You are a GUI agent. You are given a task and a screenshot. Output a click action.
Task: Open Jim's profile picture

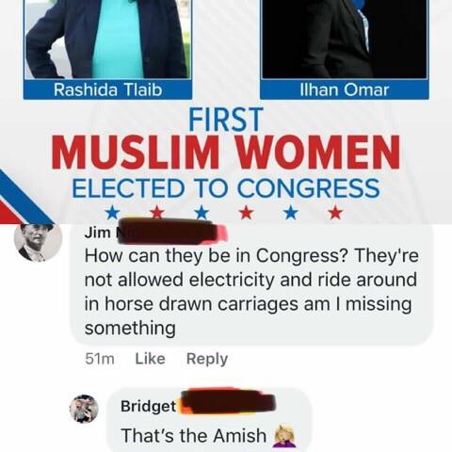(x=39, y=243)
